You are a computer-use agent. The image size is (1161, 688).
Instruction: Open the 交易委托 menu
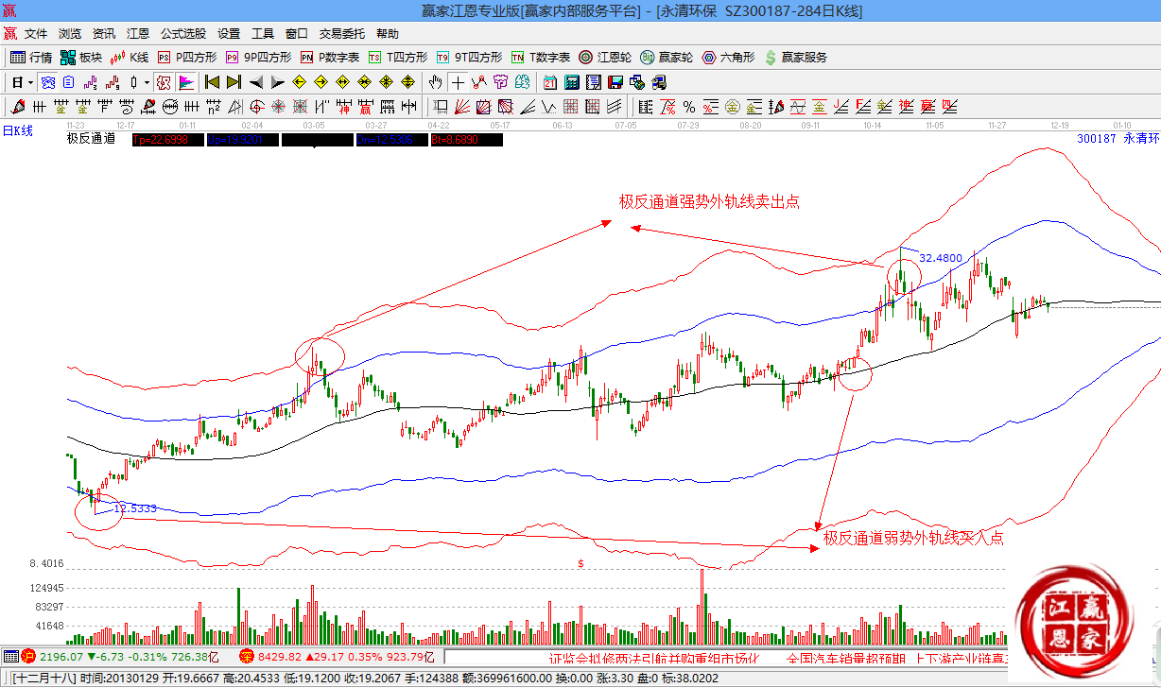[341, 33]
